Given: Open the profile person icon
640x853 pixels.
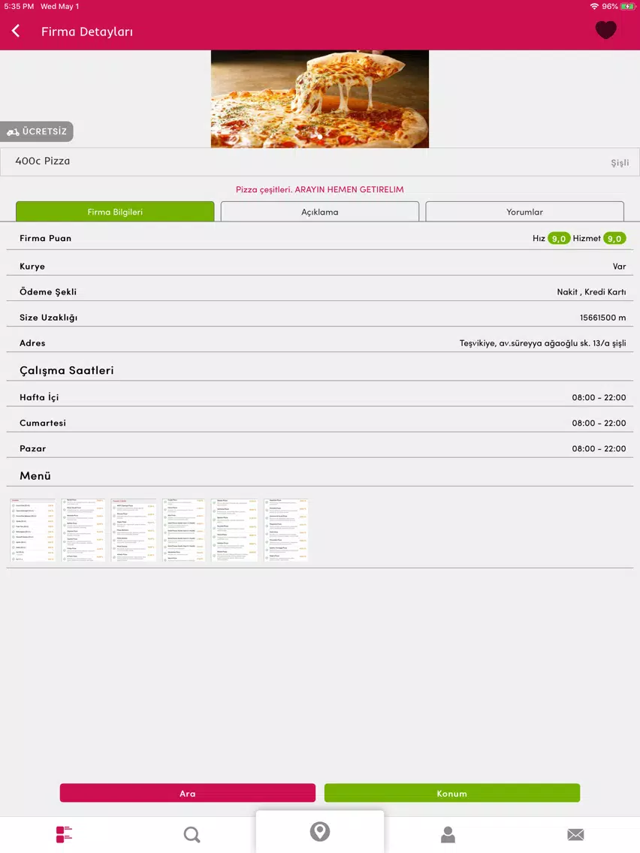Looking at the screenshot, I should tap(448, 834).
